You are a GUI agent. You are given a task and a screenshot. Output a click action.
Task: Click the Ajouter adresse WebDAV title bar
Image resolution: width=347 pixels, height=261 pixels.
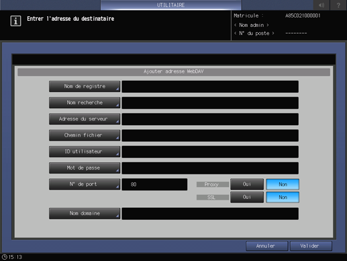tap(174, 72)
